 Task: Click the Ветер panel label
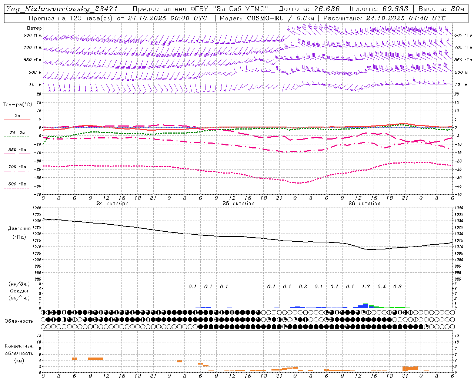pos(34,28)
